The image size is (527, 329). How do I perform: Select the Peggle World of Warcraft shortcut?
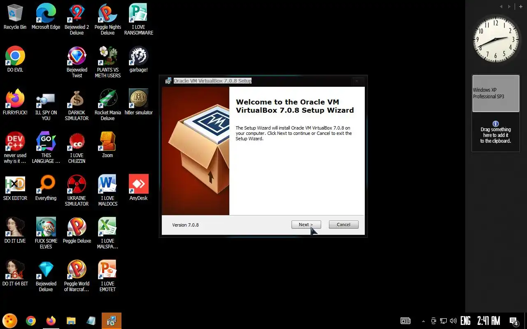click(x=77, y=276)
